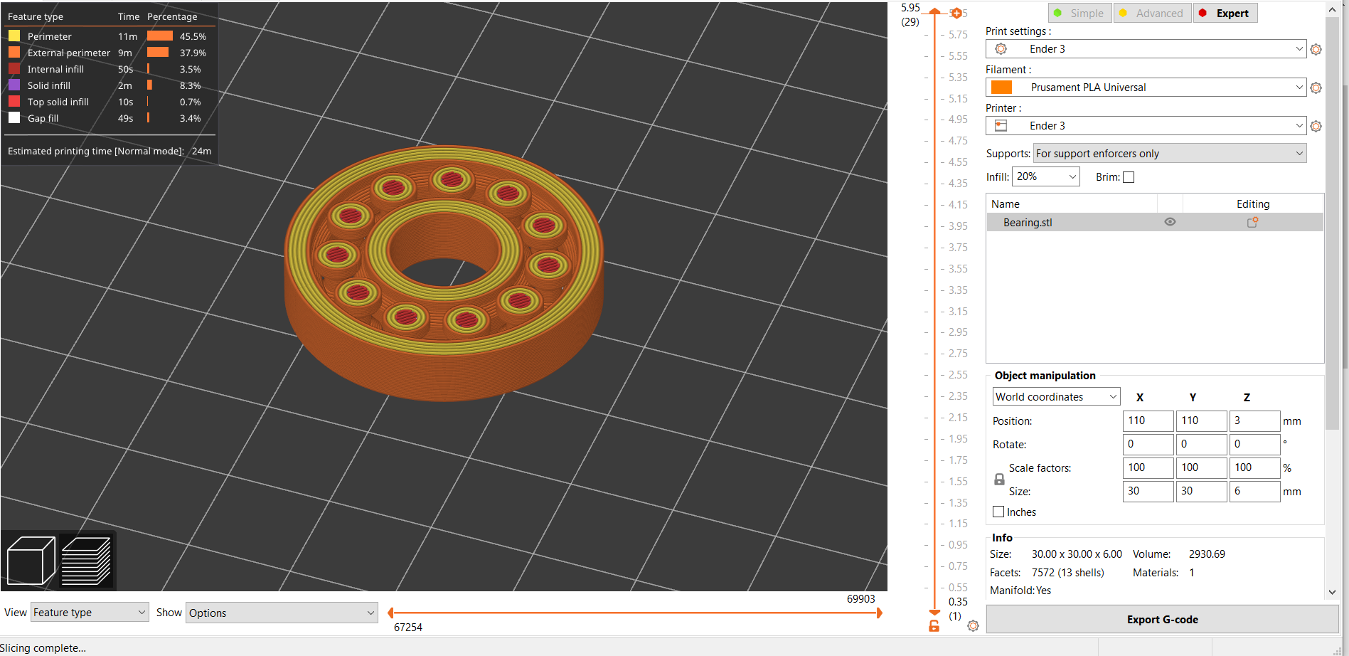Check the Inches checkbox
The width and height of the screenshot is (1349, 656).
pos(998,512)
